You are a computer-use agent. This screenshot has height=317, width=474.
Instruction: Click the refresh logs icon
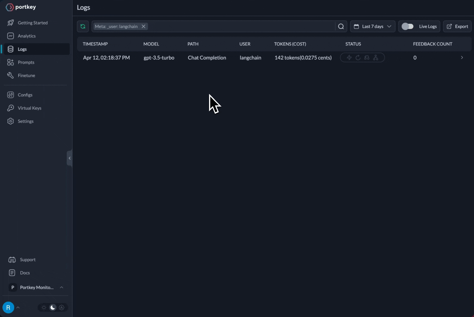(83, 26)
